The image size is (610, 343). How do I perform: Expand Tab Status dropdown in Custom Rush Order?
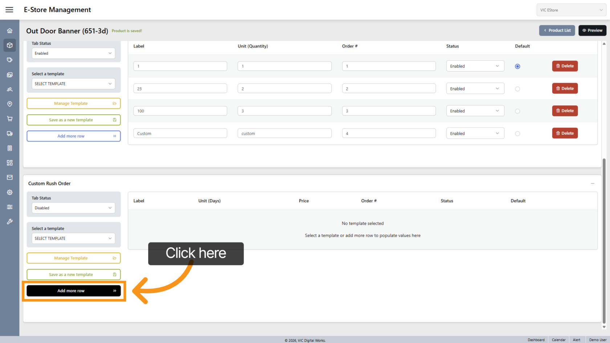73,208
